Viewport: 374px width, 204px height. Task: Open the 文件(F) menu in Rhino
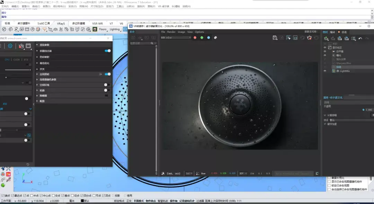click(x=5, y=7)
